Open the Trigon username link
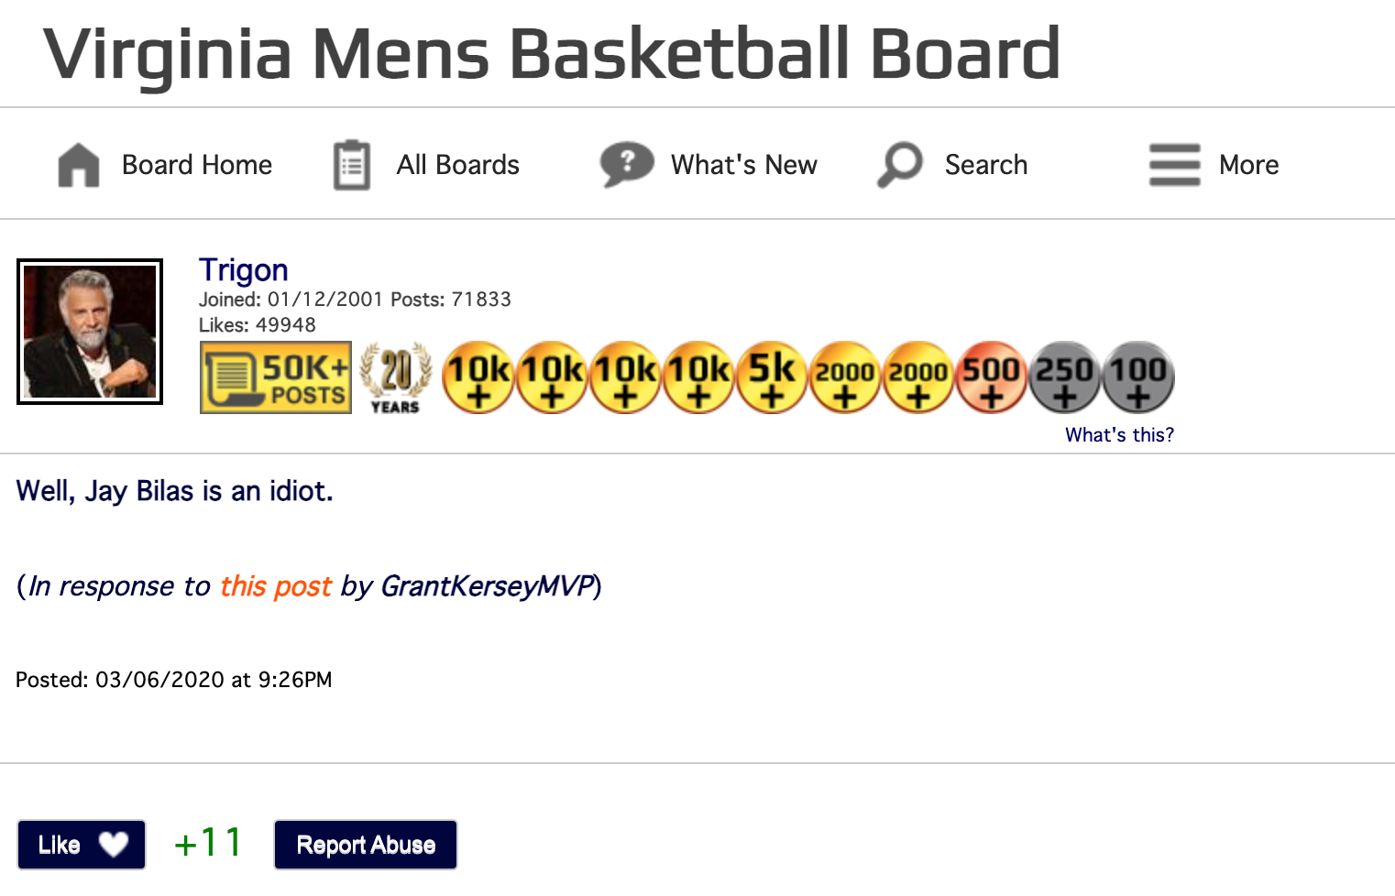The height and width of the screenshot is (896, 1395). click(x=244, y=270)
